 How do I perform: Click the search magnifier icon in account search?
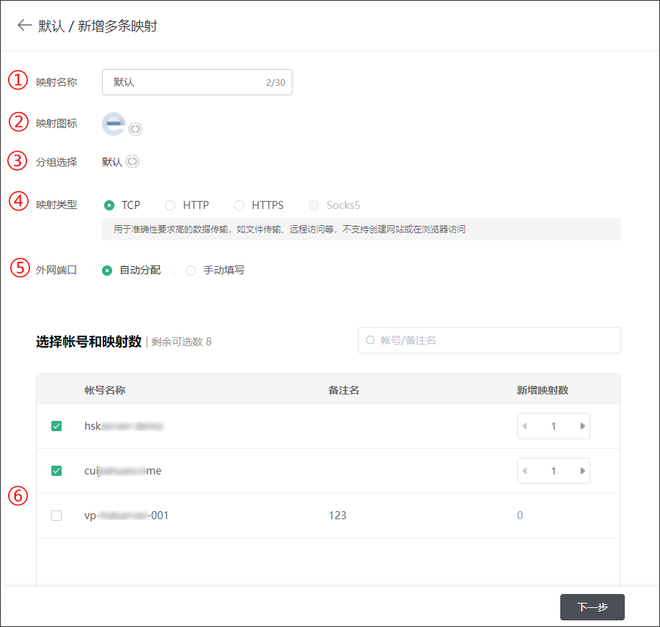tap(370, 340)
